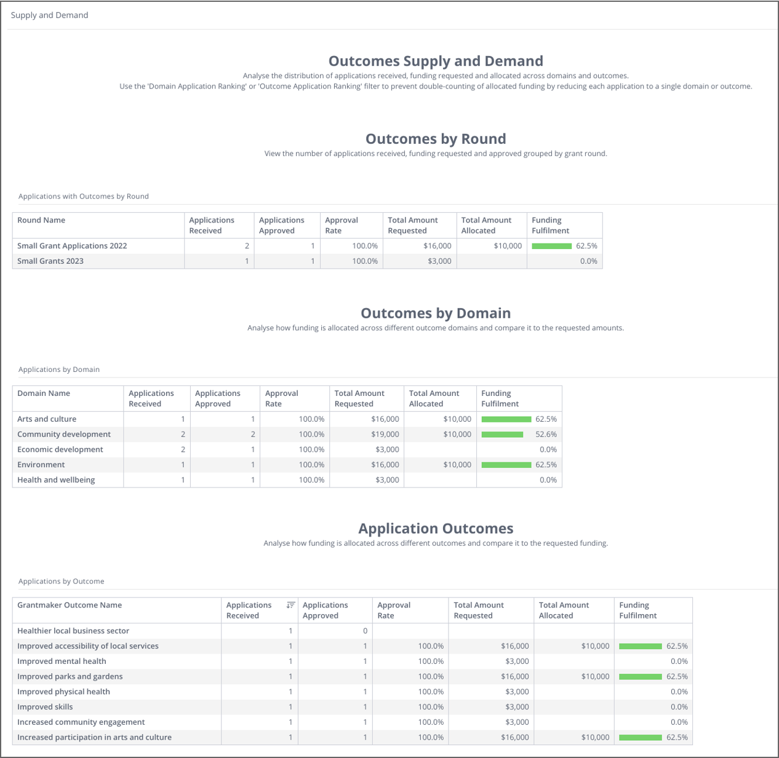Open the Supply and Demand tab title
Screen dimensions: 779x758
(49, 15)
